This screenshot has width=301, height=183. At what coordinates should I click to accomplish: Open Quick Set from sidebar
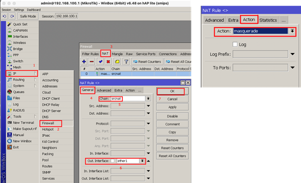20,25
